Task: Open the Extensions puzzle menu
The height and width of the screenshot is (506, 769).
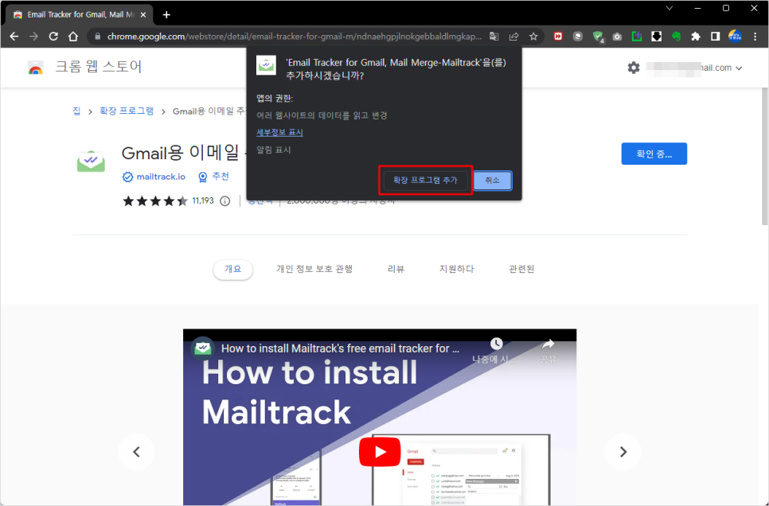Action: click(696, 37)
